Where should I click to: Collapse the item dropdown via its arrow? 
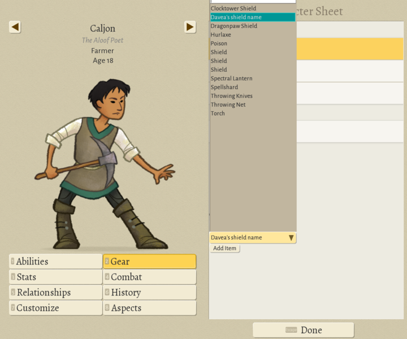coord(291,238)
